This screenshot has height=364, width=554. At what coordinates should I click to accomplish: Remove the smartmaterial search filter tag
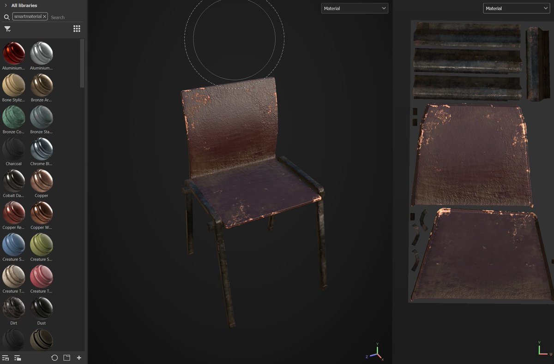click(x=45, y=16)
